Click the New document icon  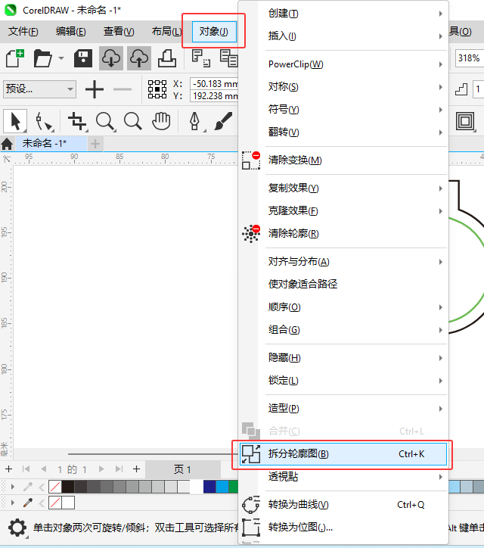tap(14, 58)
